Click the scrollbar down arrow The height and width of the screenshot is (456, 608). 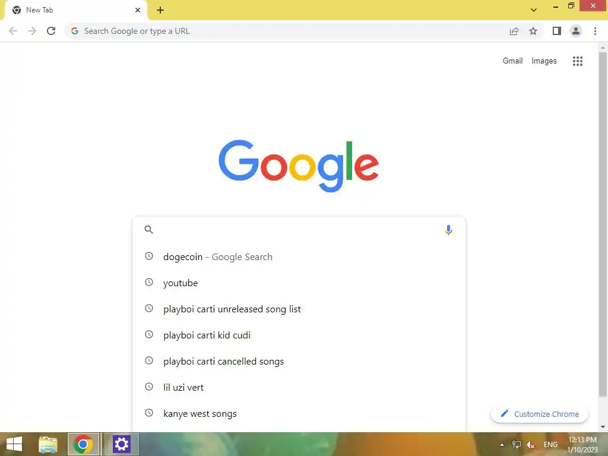(603, 427)
